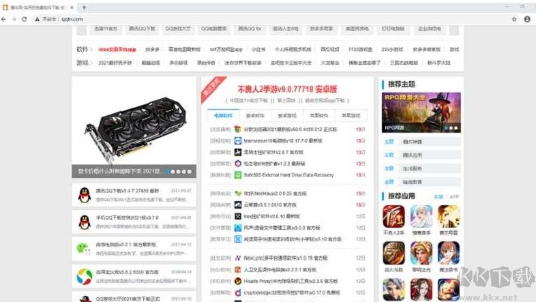This screenshot has height=302, width=536.
Task: Click the green Safe365 app icon
Action: coord(237,175)
